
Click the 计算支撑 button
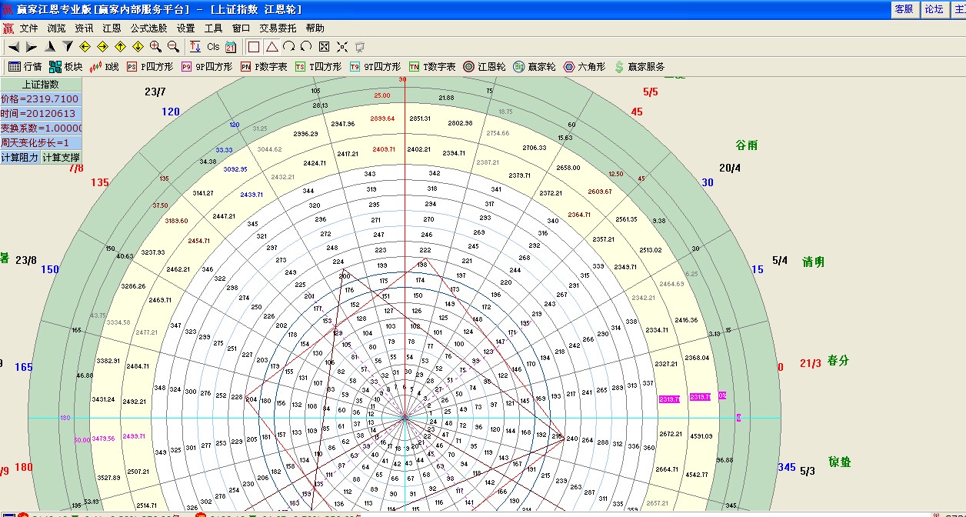pyautogui.click(x=60, y=158)
